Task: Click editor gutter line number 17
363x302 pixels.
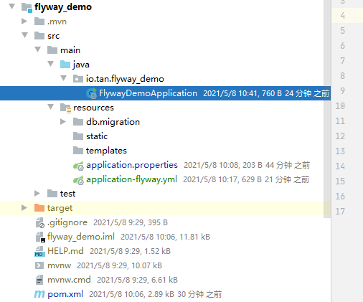Action: (x=340, y=212)
